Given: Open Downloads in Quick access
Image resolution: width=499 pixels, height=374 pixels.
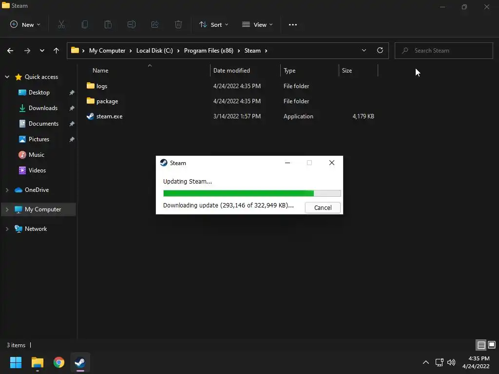Looking at the screenshot, I should click(43, 108).
